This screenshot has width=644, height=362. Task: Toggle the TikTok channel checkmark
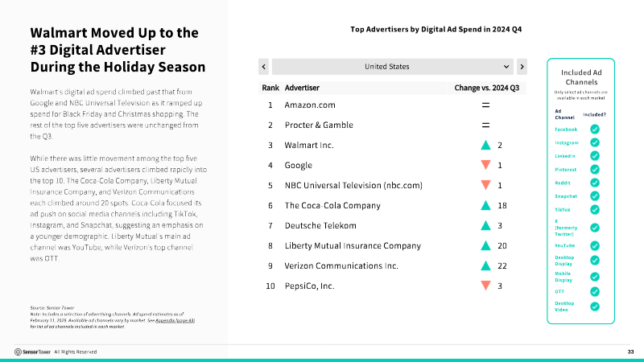[x=595, y=209]
